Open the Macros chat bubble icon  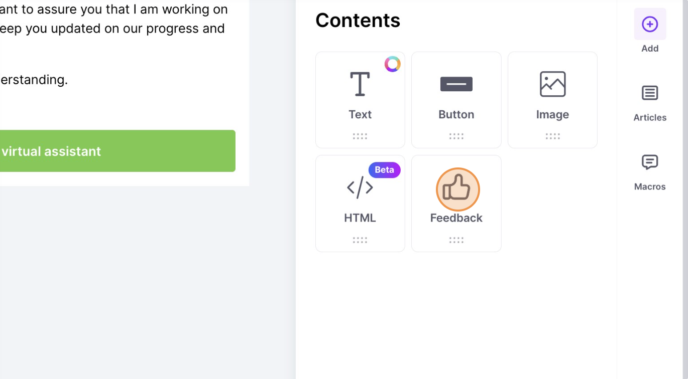pyautogui.click(x=650, y=162)
